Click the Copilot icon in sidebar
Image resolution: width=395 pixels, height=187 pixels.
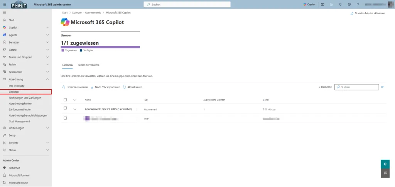[4, 28]
